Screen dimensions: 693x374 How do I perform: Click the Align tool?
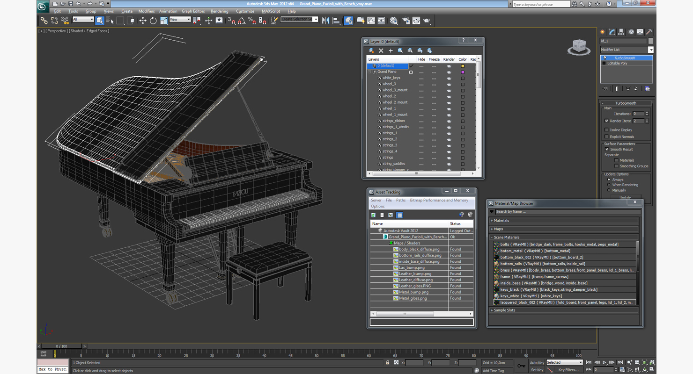(x=336, y=20)
